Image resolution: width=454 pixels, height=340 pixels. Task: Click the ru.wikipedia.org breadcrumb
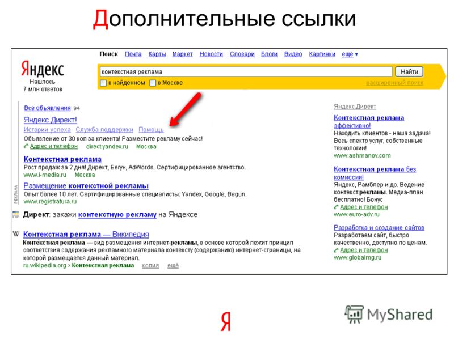[78, 265]
